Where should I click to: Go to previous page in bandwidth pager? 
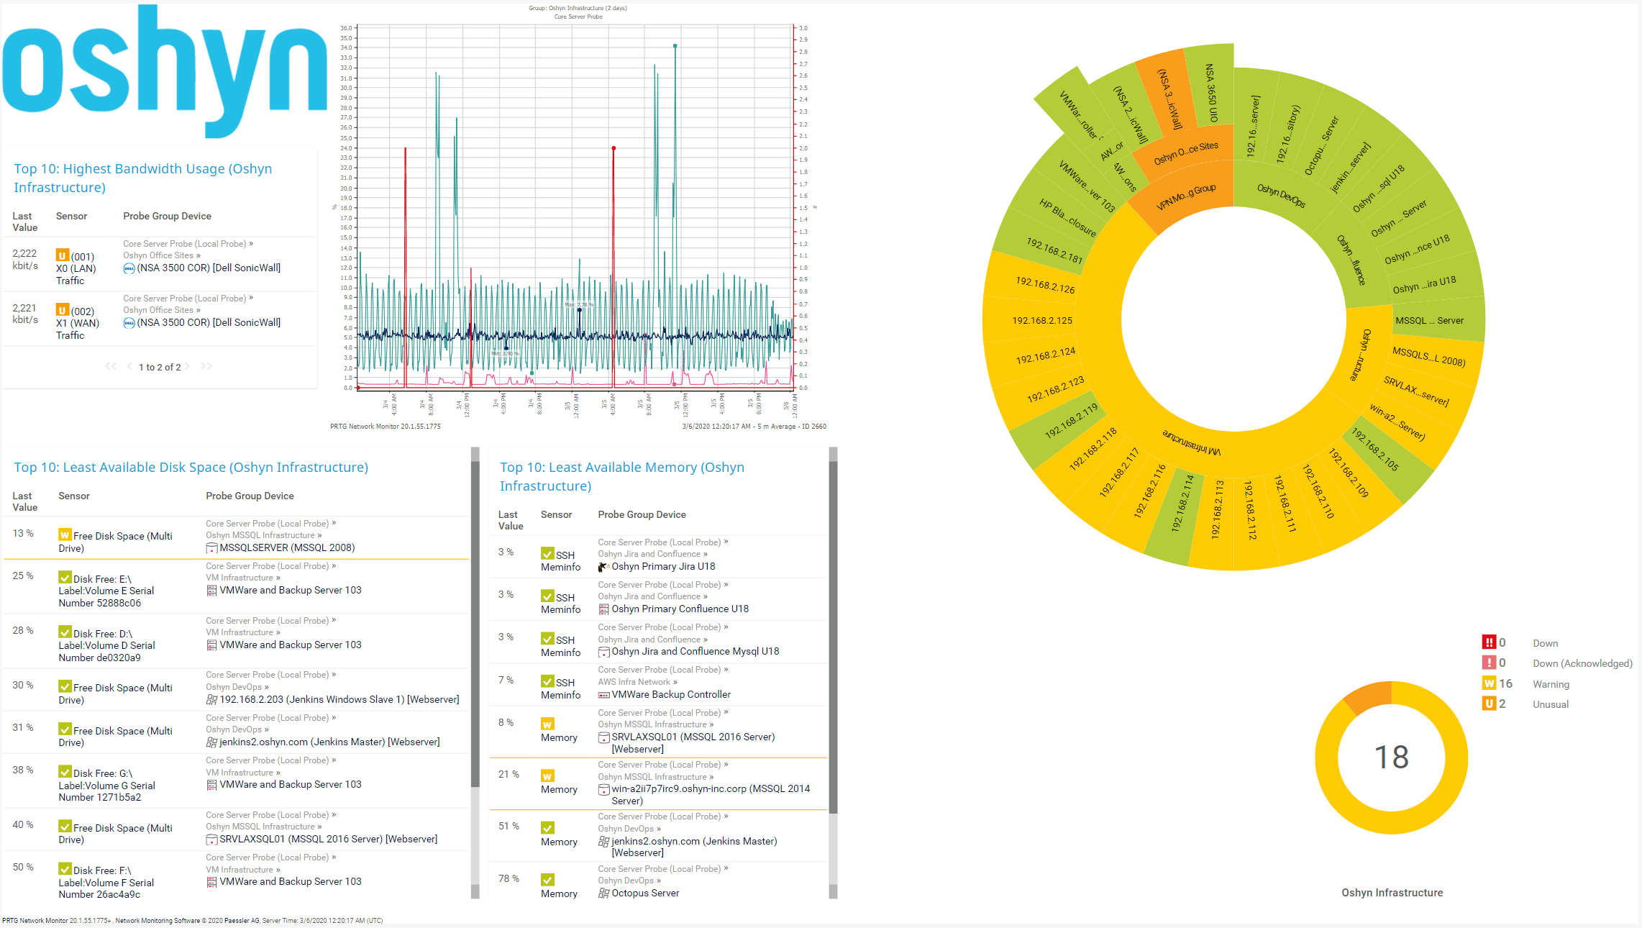point(129,366)
